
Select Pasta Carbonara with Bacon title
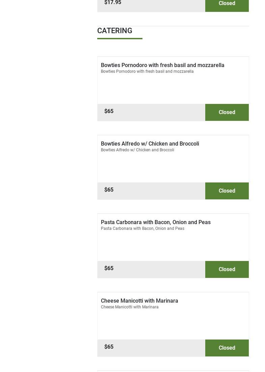(156, 222)
